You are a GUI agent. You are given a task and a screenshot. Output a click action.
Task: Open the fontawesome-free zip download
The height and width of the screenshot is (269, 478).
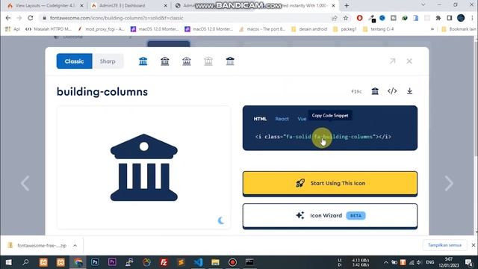(37, 246)
